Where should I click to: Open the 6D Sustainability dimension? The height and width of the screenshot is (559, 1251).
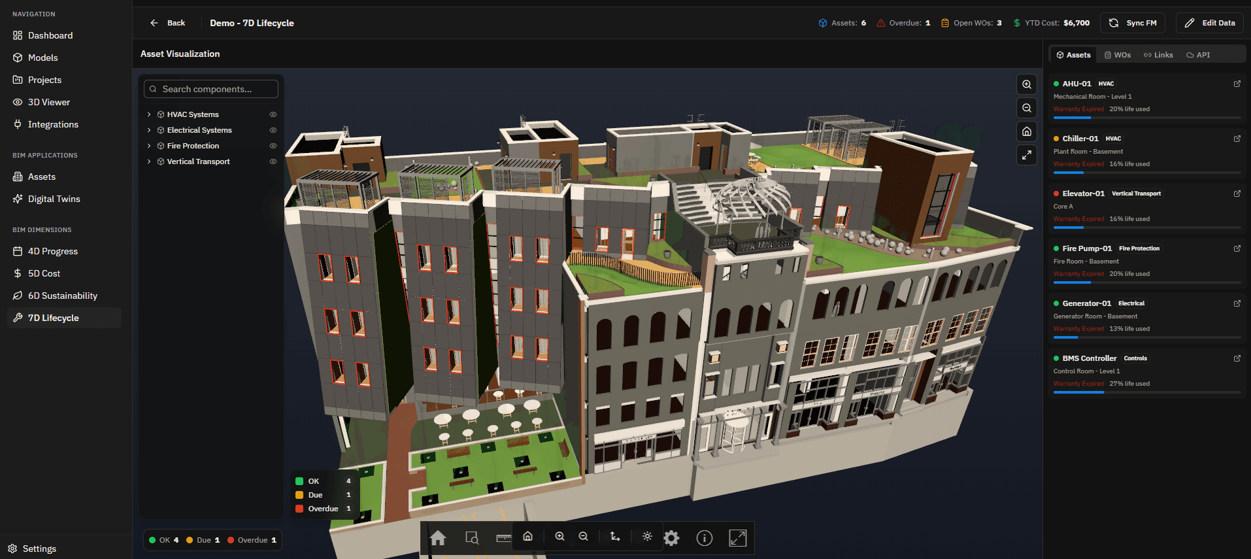coord(64,296)
